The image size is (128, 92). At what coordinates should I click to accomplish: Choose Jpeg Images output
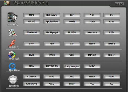72,66
